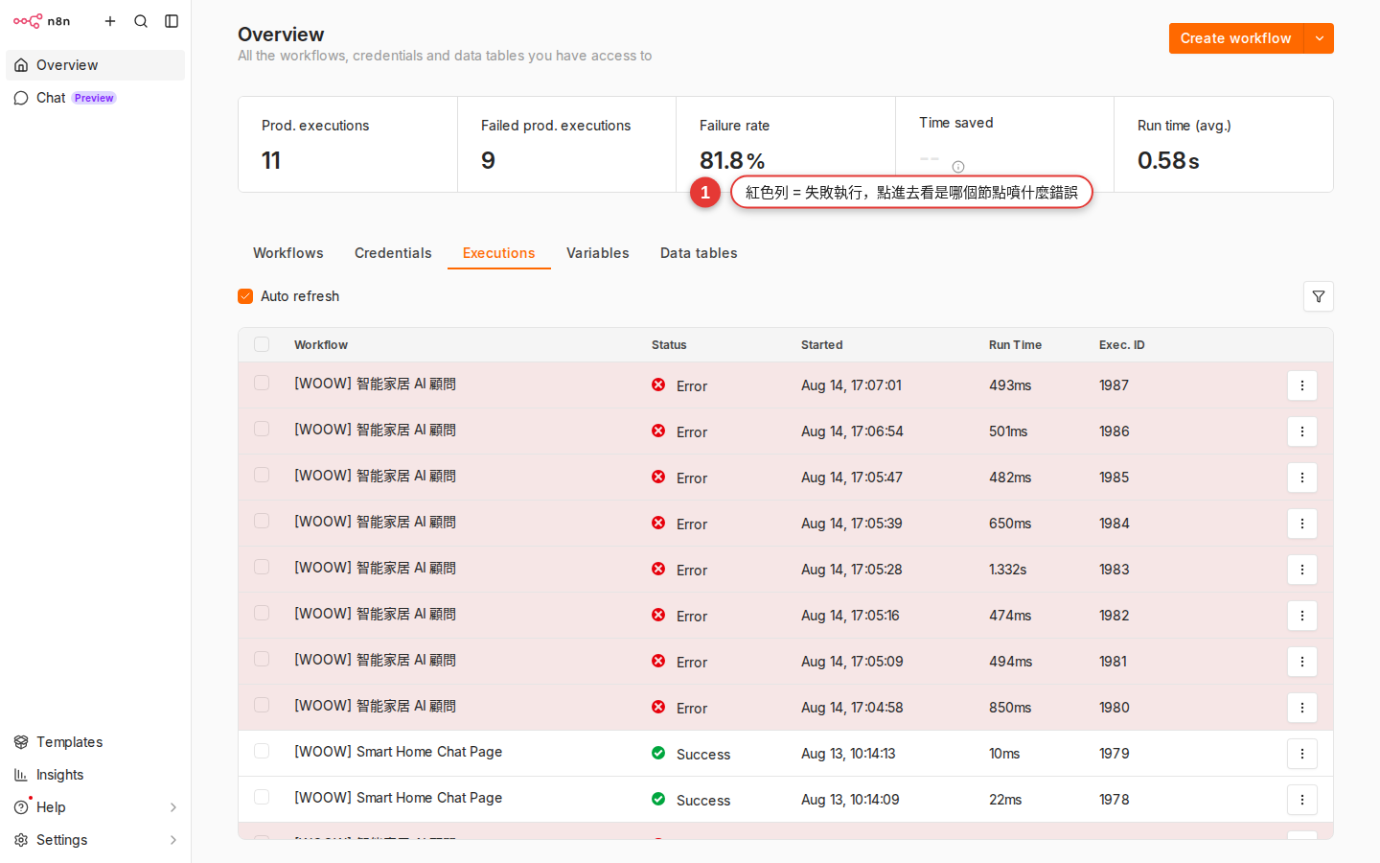Click the Aug 14, 17:05:39 started cell

[x=851, y=524]
